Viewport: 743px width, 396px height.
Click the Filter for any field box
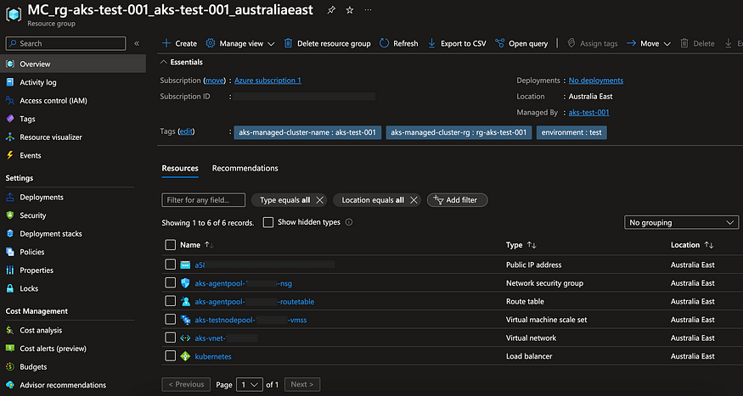pyautogui.click(x=203, y=200)
